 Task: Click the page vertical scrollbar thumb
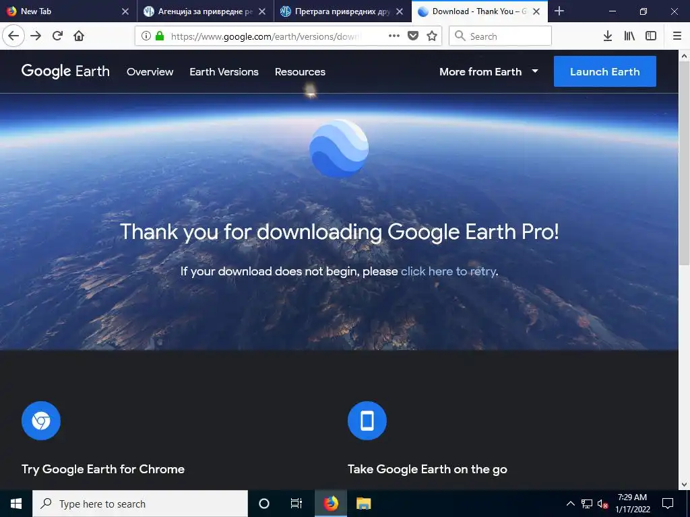tap(685, 164)
